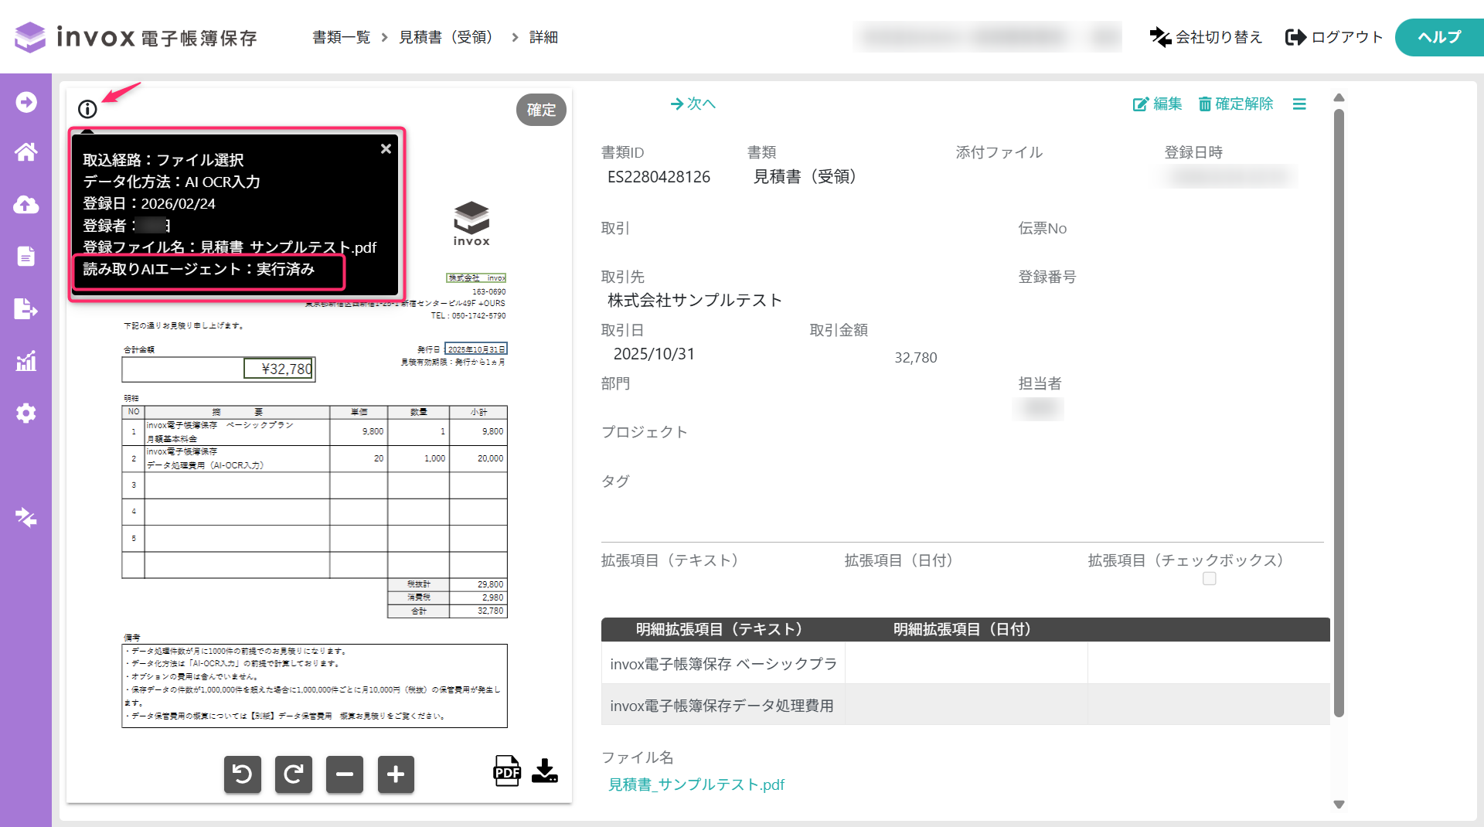This screenshot has height=827, width=1484.
Task: Click the 編集 edit button
Action: [x=1157, y=104]
